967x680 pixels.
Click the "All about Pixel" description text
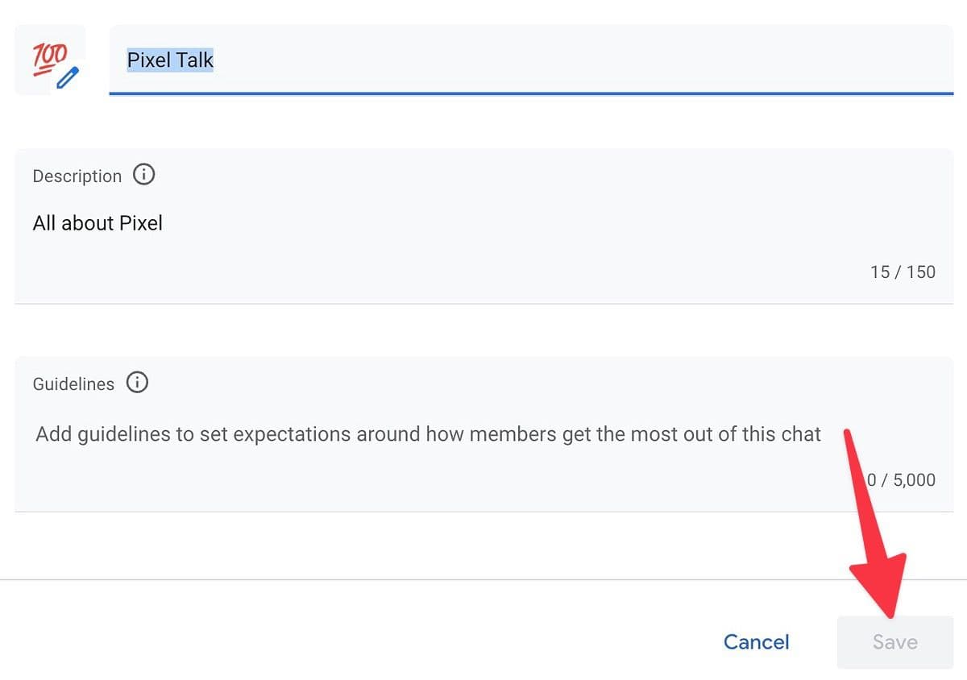tap(98, 223)
